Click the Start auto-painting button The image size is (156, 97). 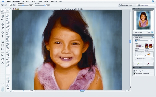pos(138,64)
